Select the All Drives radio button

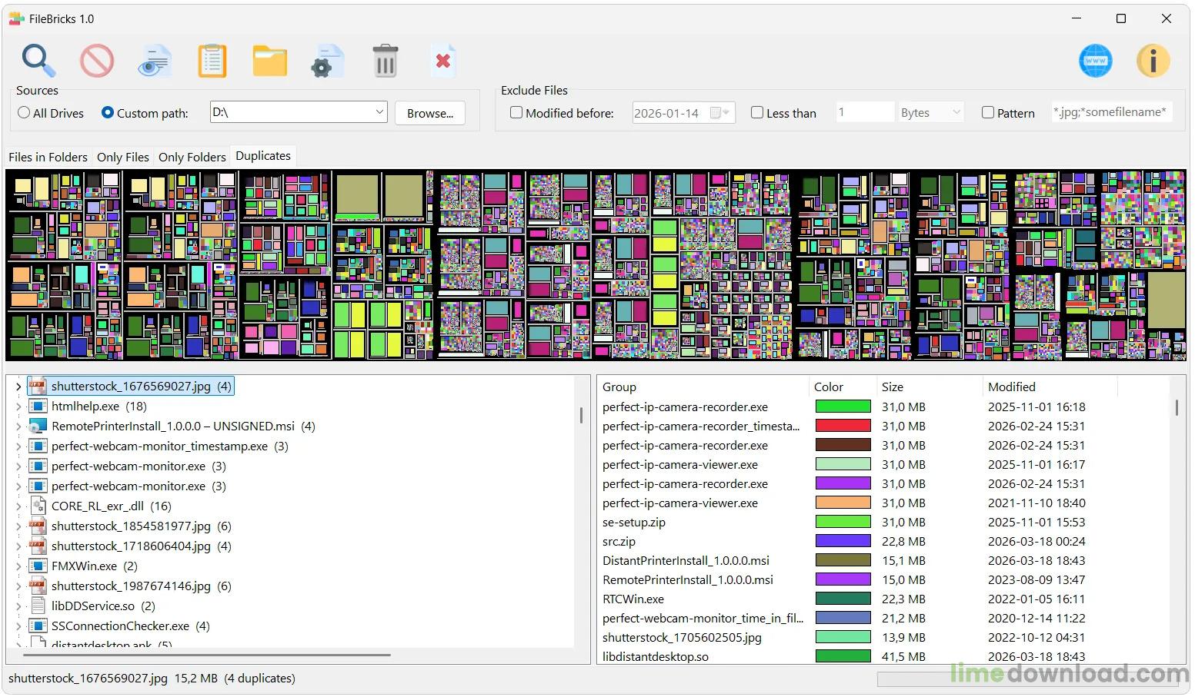(x=24, y=113)
